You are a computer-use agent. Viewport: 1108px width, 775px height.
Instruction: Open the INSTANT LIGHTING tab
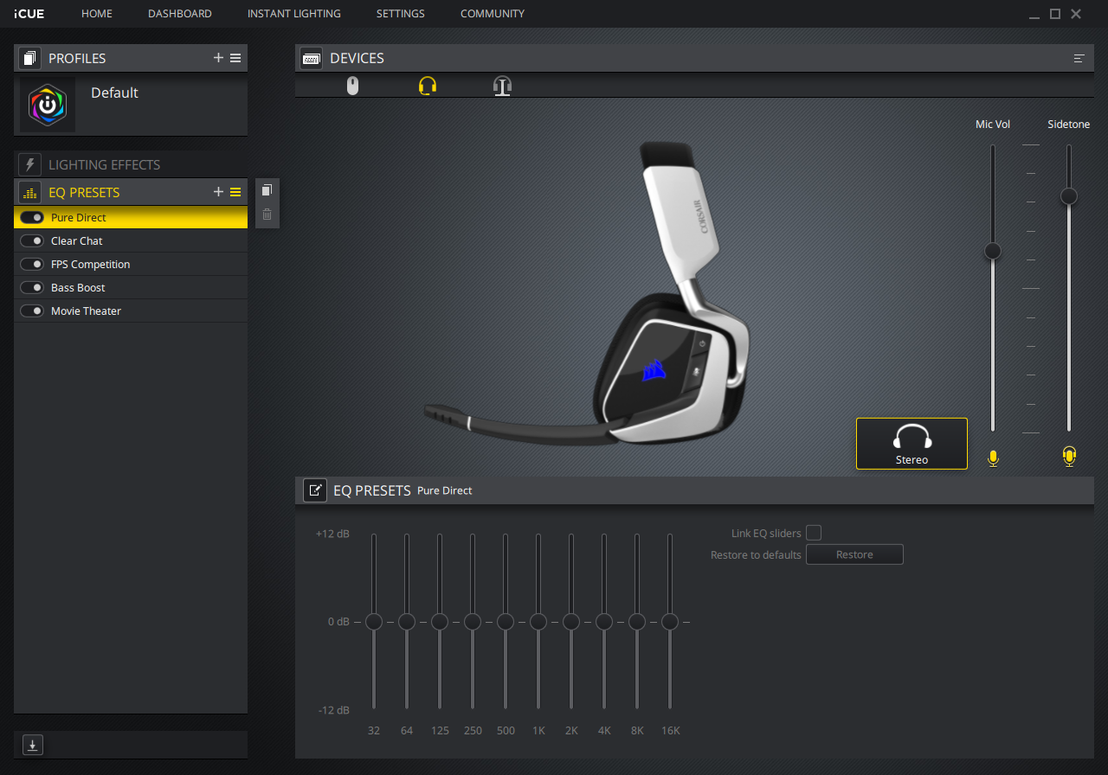click(x=294, y=14)
